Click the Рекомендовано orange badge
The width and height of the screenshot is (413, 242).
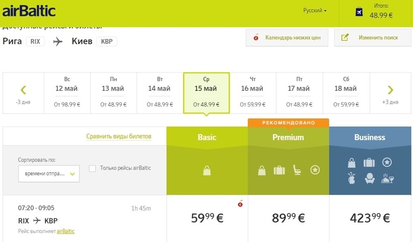[289, 123]
